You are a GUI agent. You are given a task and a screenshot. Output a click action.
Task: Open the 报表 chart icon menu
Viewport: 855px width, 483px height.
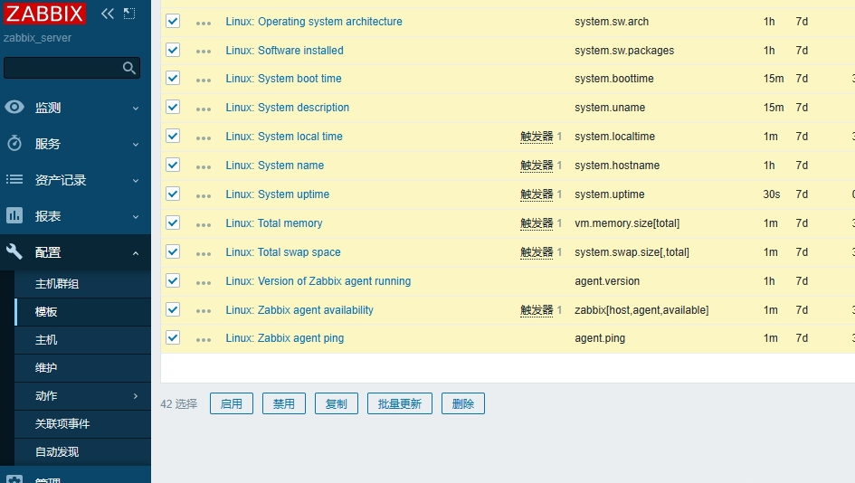click(x=14, y=216)
